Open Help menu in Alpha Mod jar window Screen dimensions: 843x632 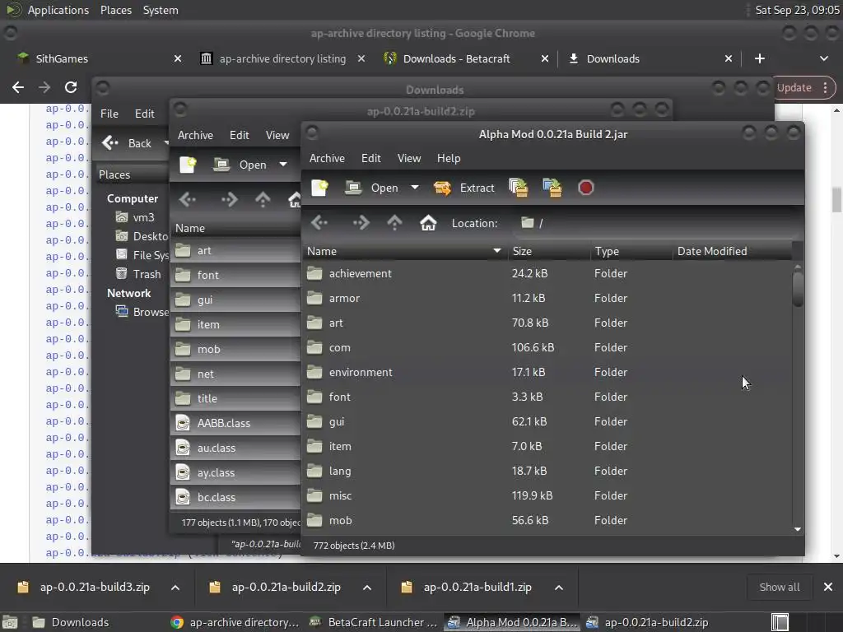click(449, 158)
